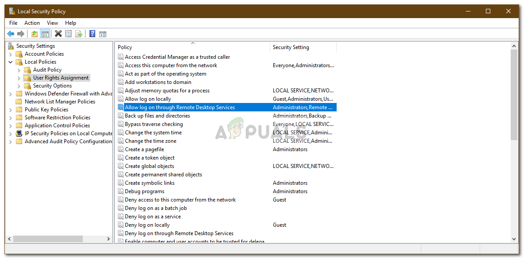Expand the Security Options node arrow
Image resolution: width=524 pixels, height=259 pixels.
(19, 86)
